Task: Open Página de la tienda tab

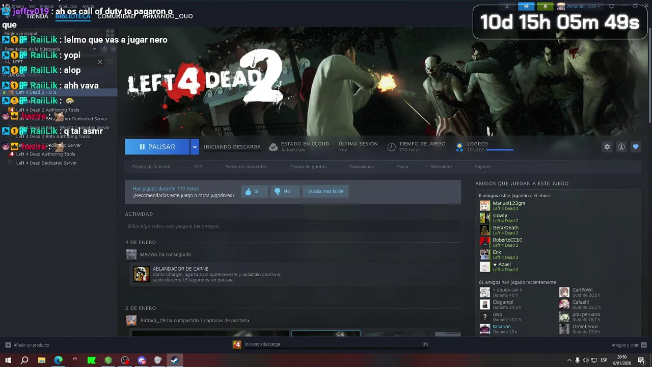Action: pos(152,167)
